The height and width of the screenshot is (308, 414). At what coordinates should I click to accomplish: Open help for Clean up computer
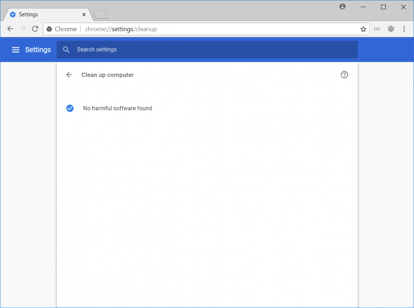(344, 75)
